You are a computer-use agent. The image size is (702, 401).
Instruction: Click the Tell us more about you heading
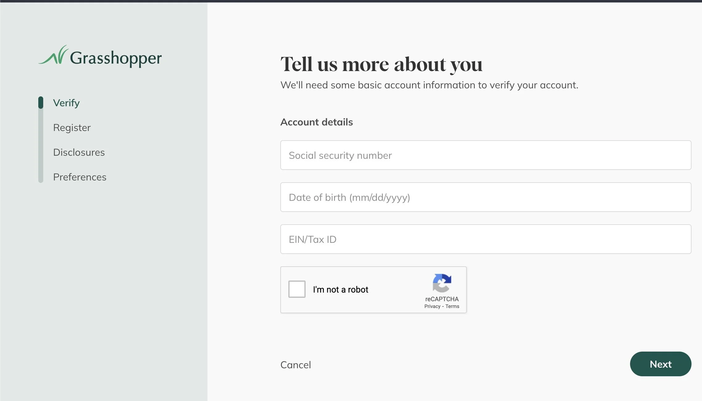click(x=381, y=64)
